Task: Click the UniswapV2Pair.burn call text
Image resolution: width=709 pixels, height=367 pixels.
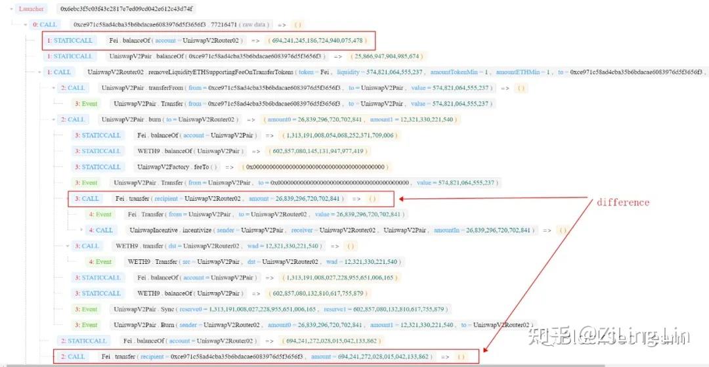Action: tap(171, 119)
